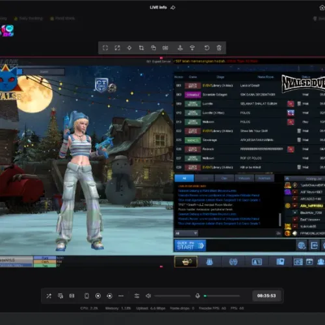Image resolution: width=325 pixels, height=325 pixels.
Task: Center the source using the crosshair icon
Action: tap(129, 47)
